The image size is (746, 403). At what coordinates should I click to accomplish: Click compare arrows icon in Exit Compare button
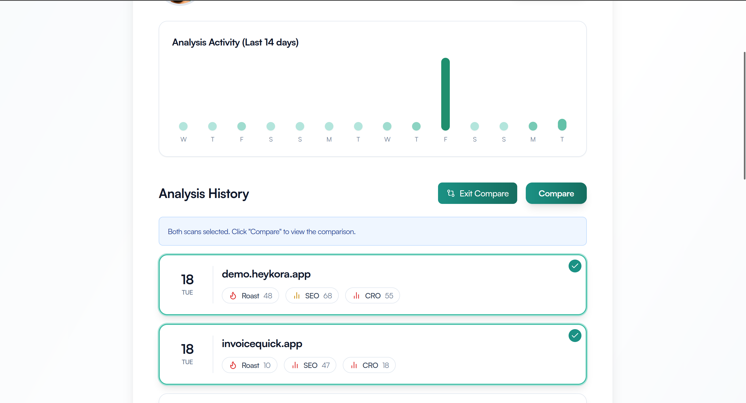pyautogui.click(x=451, y=193)
